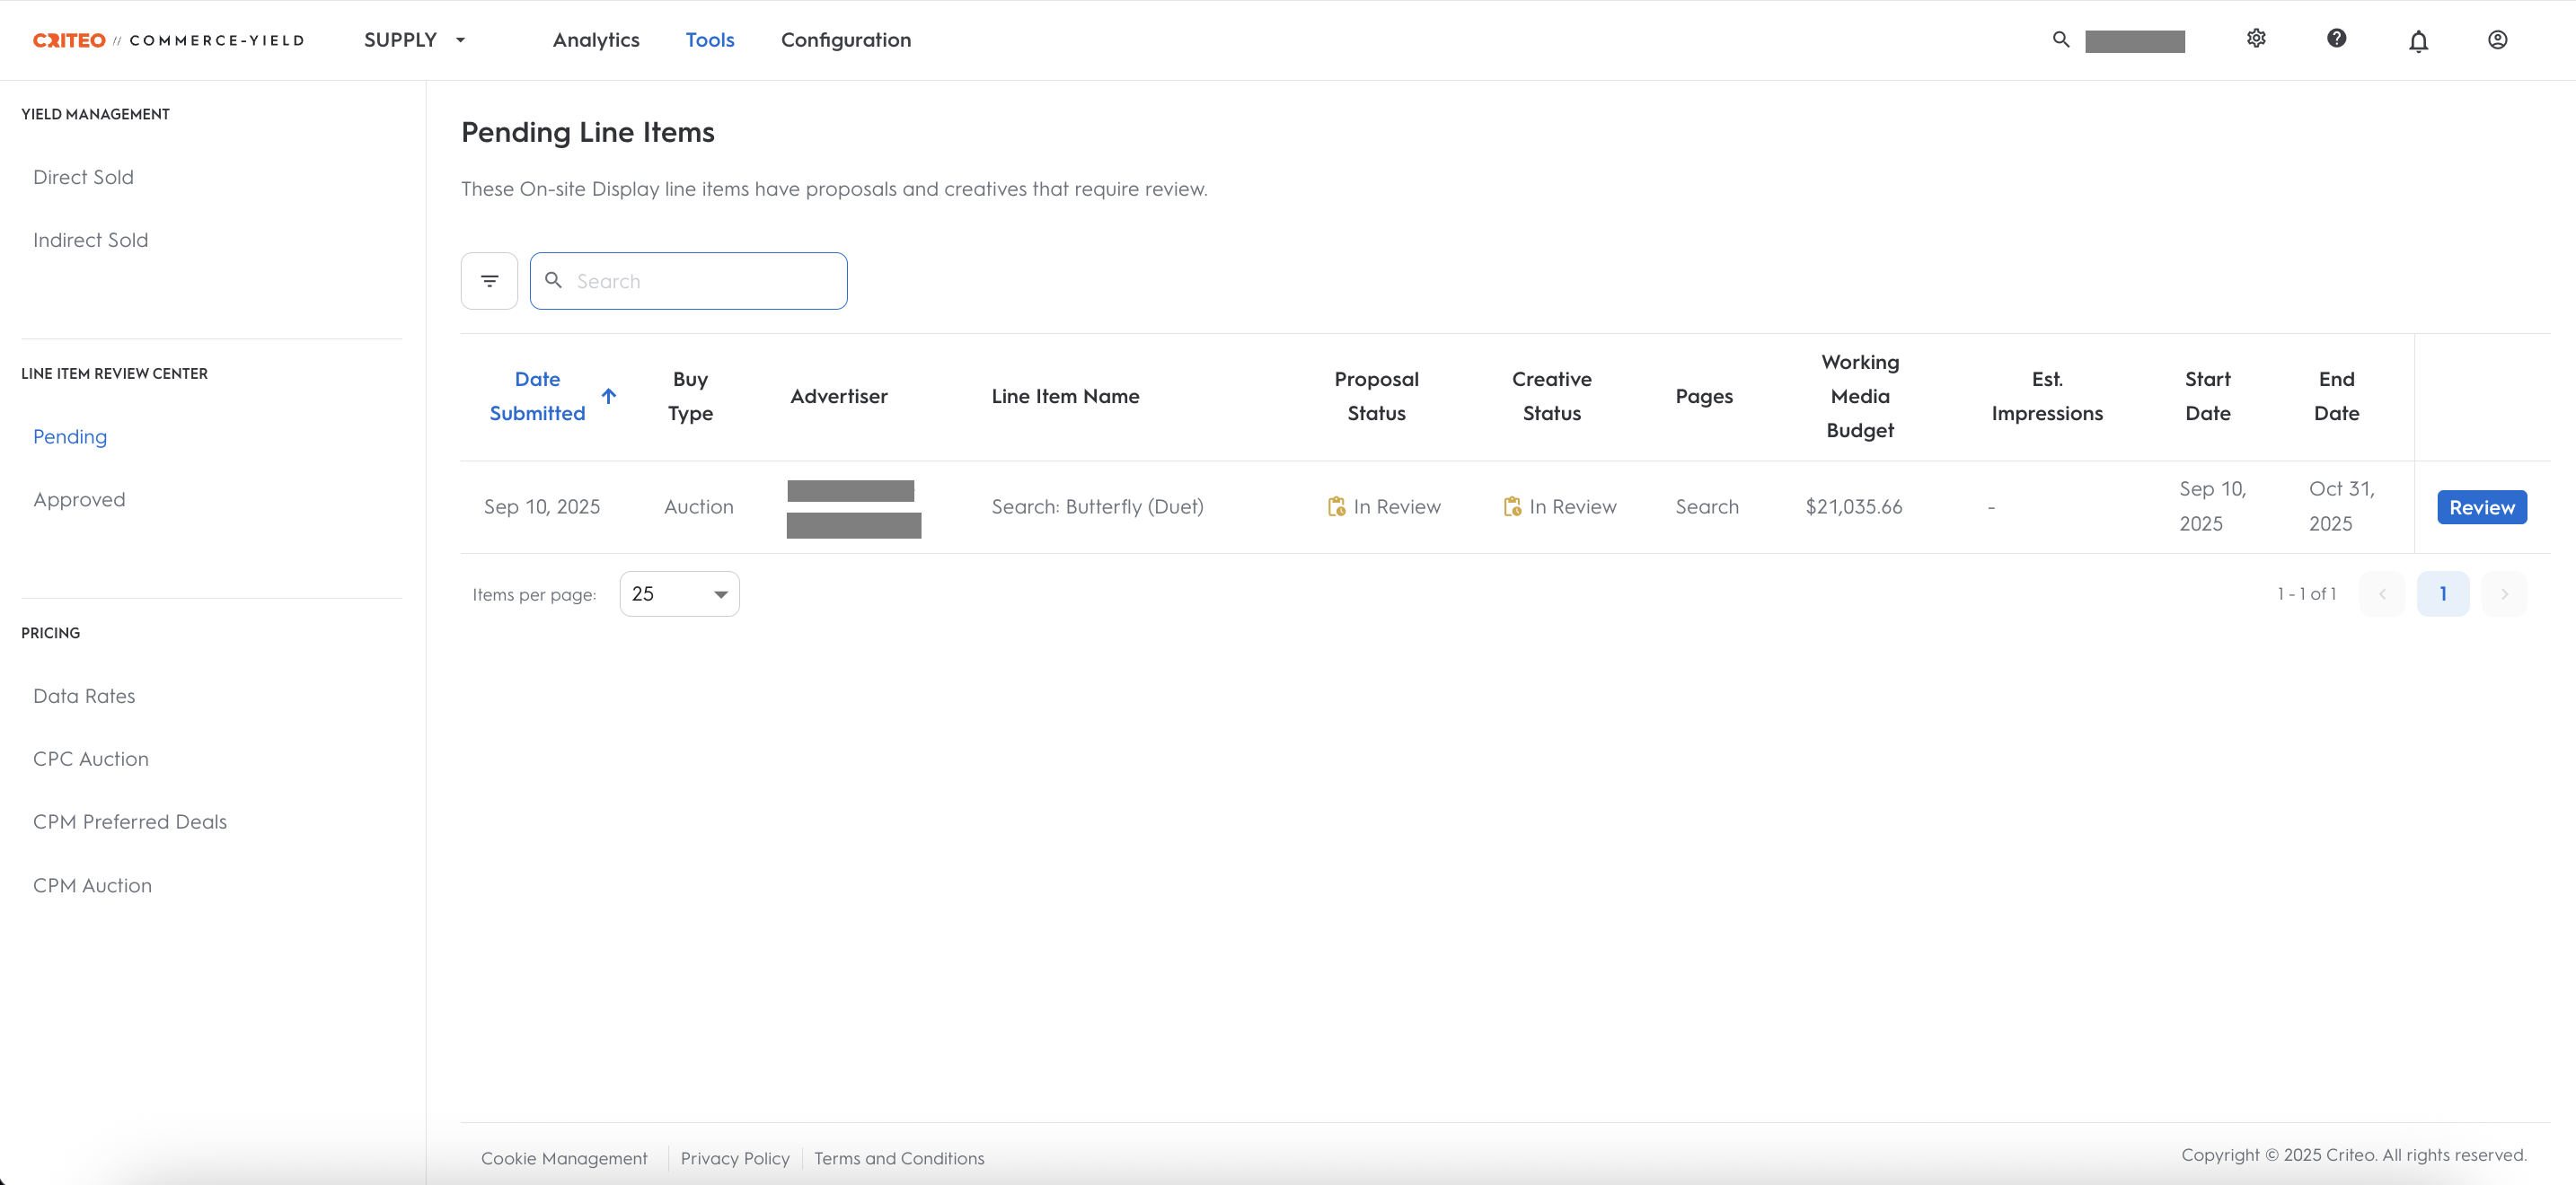Go to next page chevron
2576x1185 pixels.
coord(2504,593)
